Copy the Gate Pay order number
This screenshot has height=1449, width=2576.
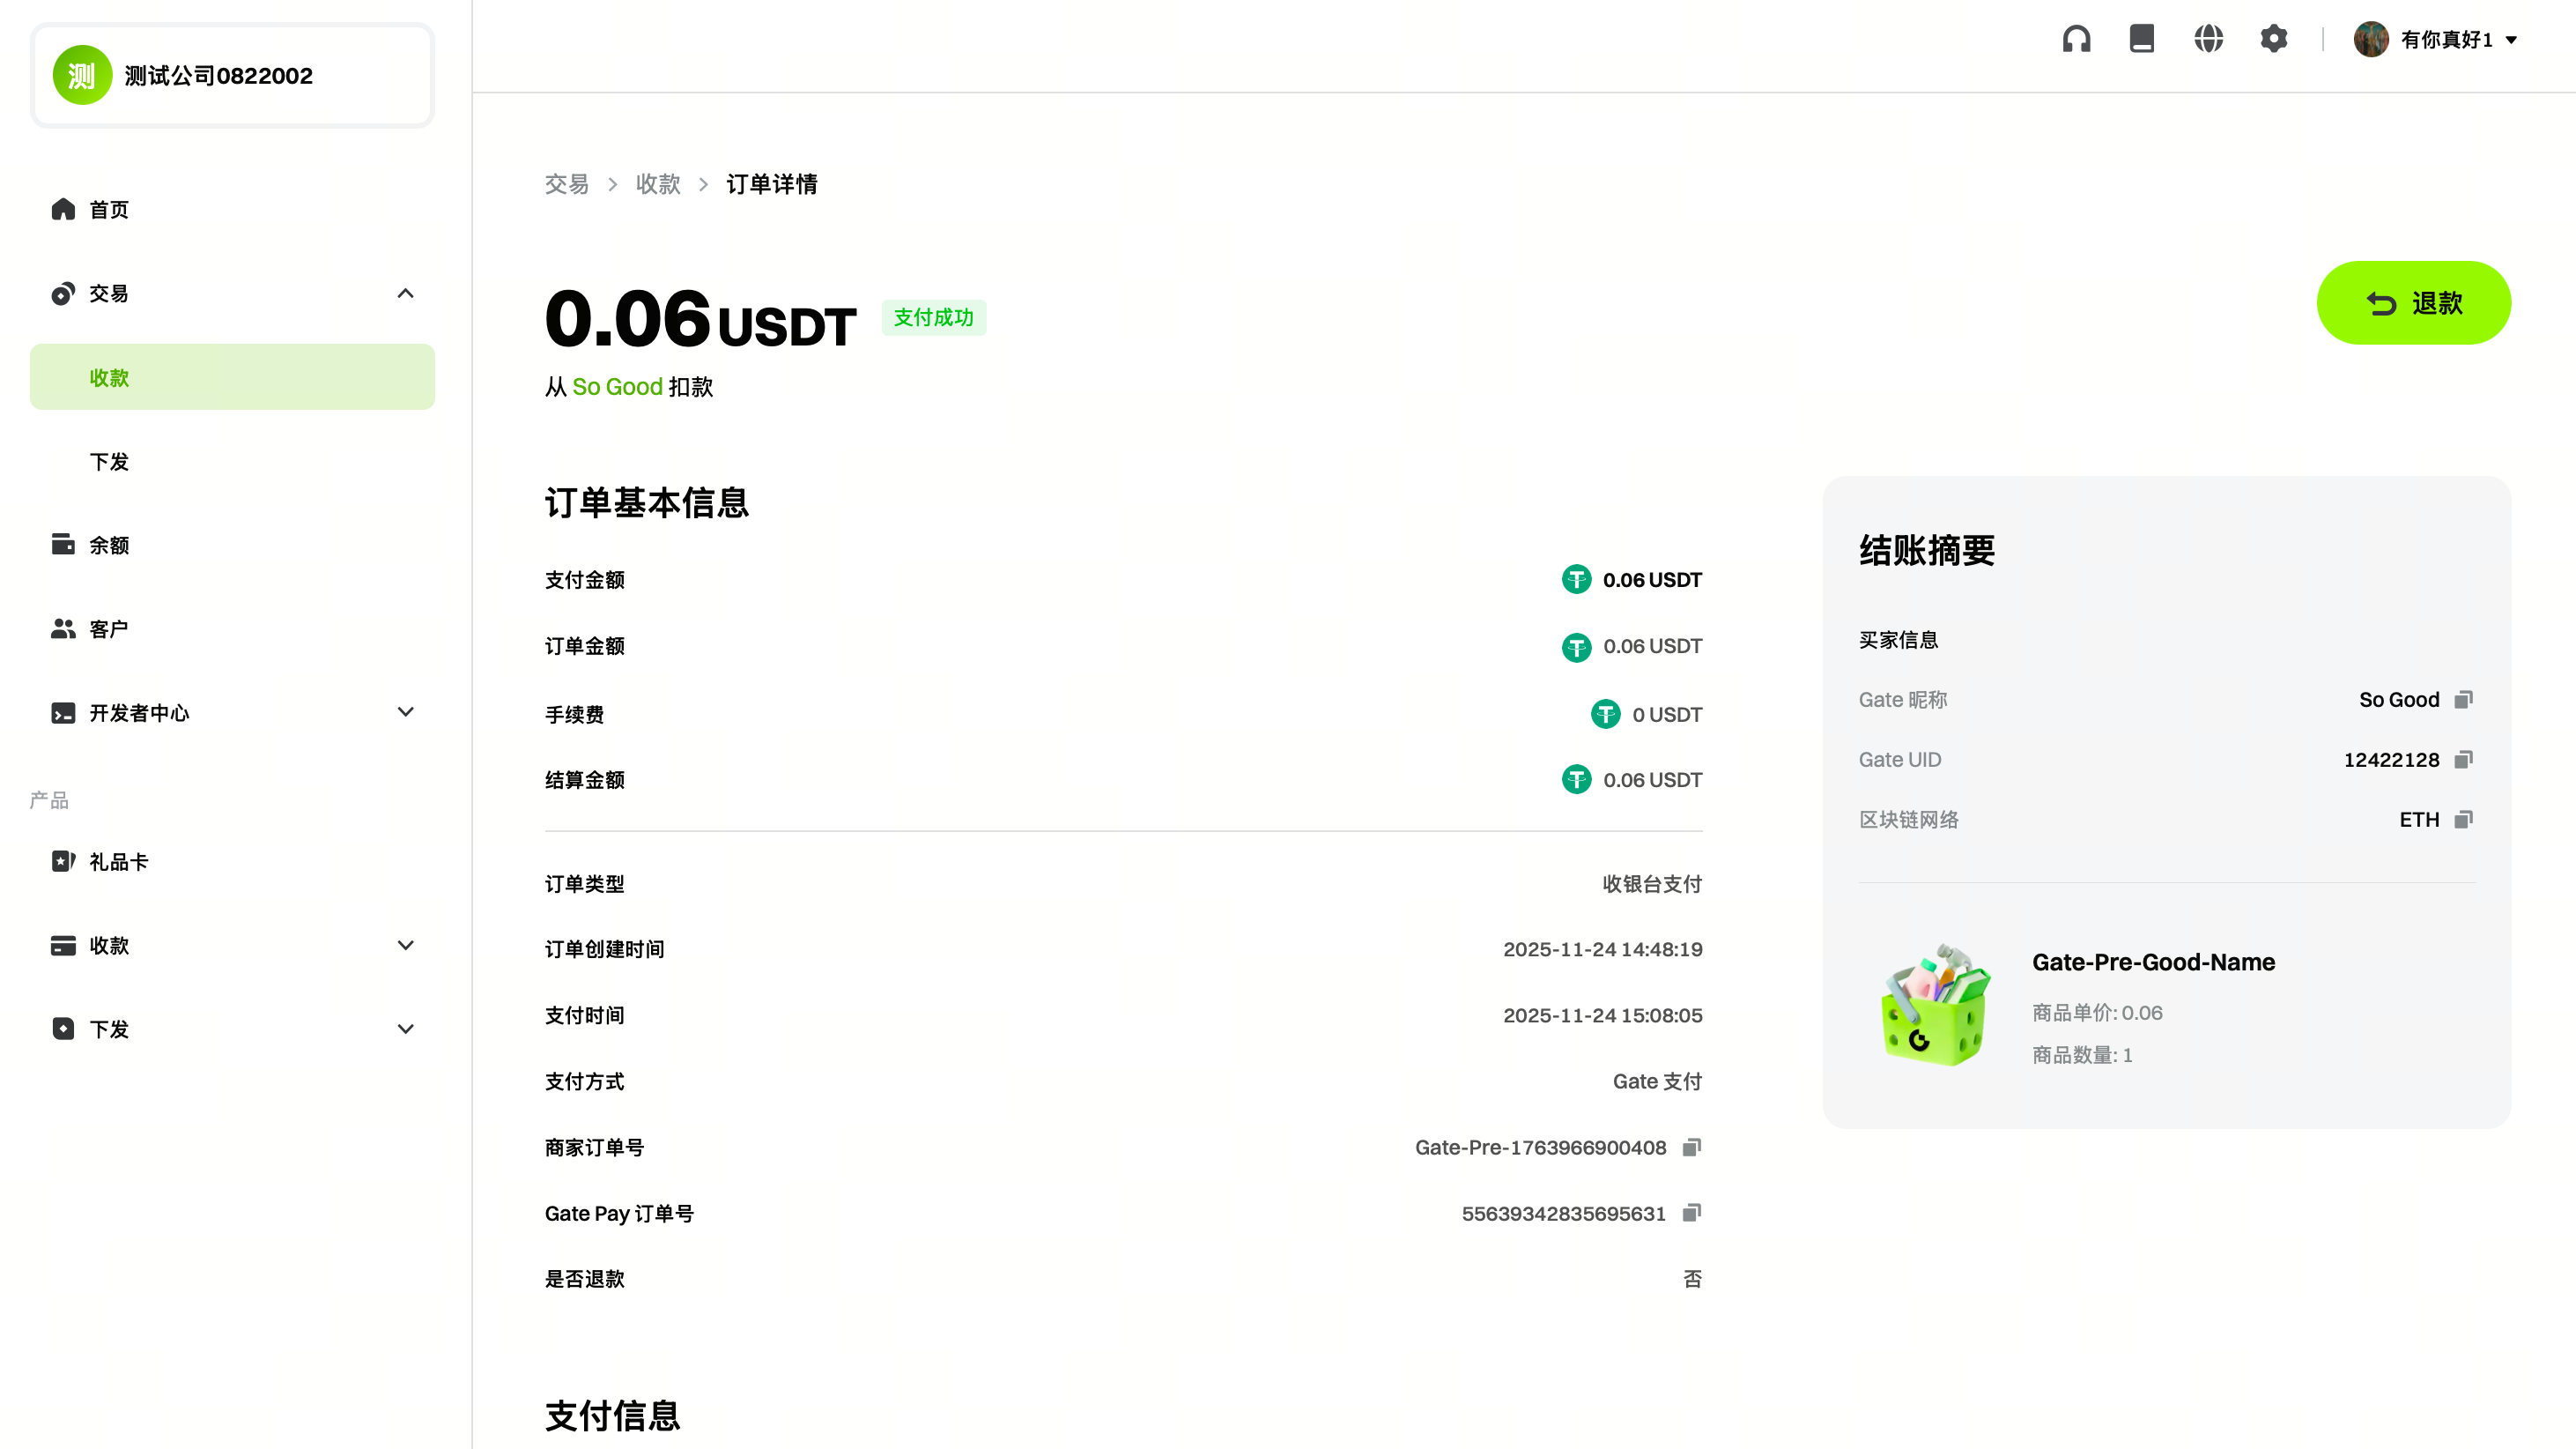(x=1691, y=1213)
